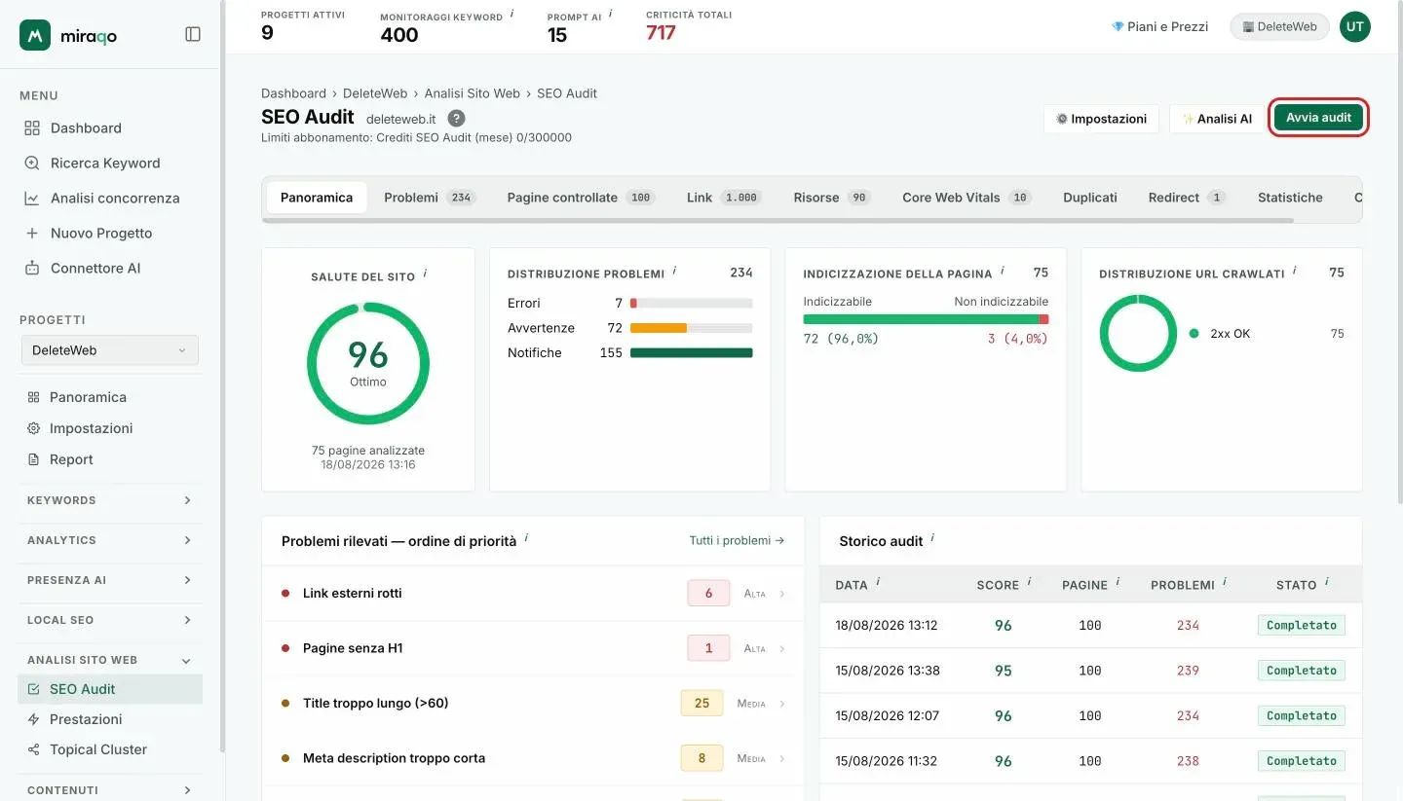Switch to the Pagine controllate tab

[581, 198]
